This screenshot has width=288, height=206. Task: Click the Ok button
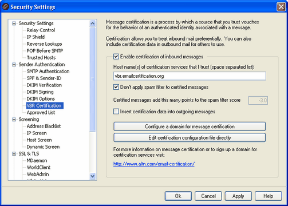[178, 196]
